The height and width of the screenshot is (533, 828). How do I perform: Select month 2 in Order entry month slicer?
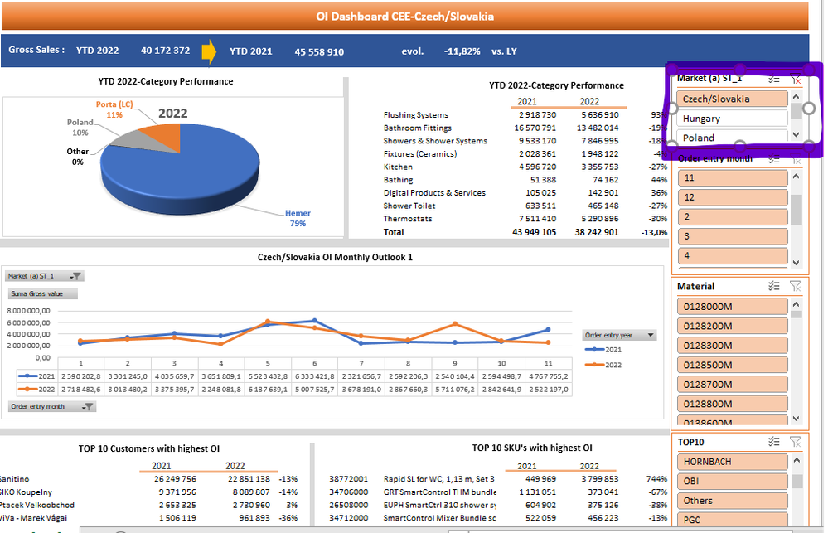pos(733,216)
